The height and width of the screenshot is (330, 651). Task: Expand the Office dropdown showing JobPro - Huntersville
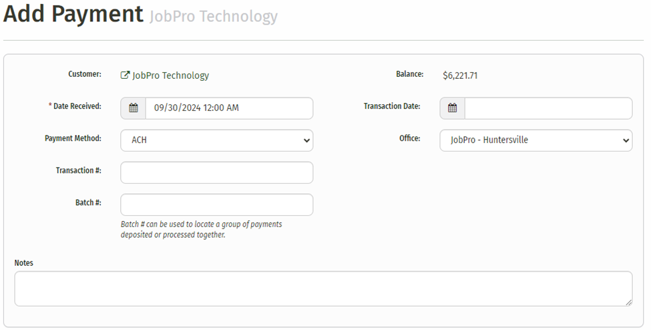535,140
